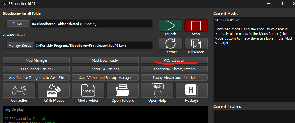295x123 pixels.
Task: Open the Hotkeys H icon
Action: click(191, 90)
